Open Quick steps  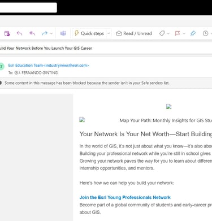tap(89, 33)
